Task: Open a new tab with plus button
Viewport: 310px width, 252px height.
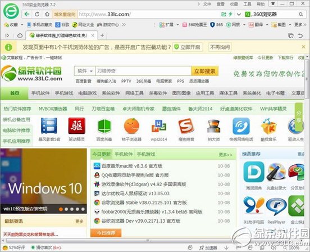Action: point(102,35)
